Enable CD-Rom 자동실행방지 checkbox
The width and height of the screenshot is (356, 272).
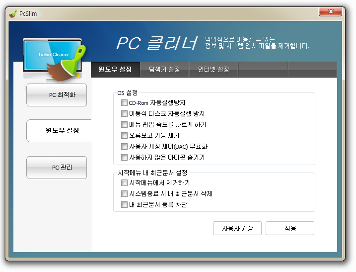(124, 103)
